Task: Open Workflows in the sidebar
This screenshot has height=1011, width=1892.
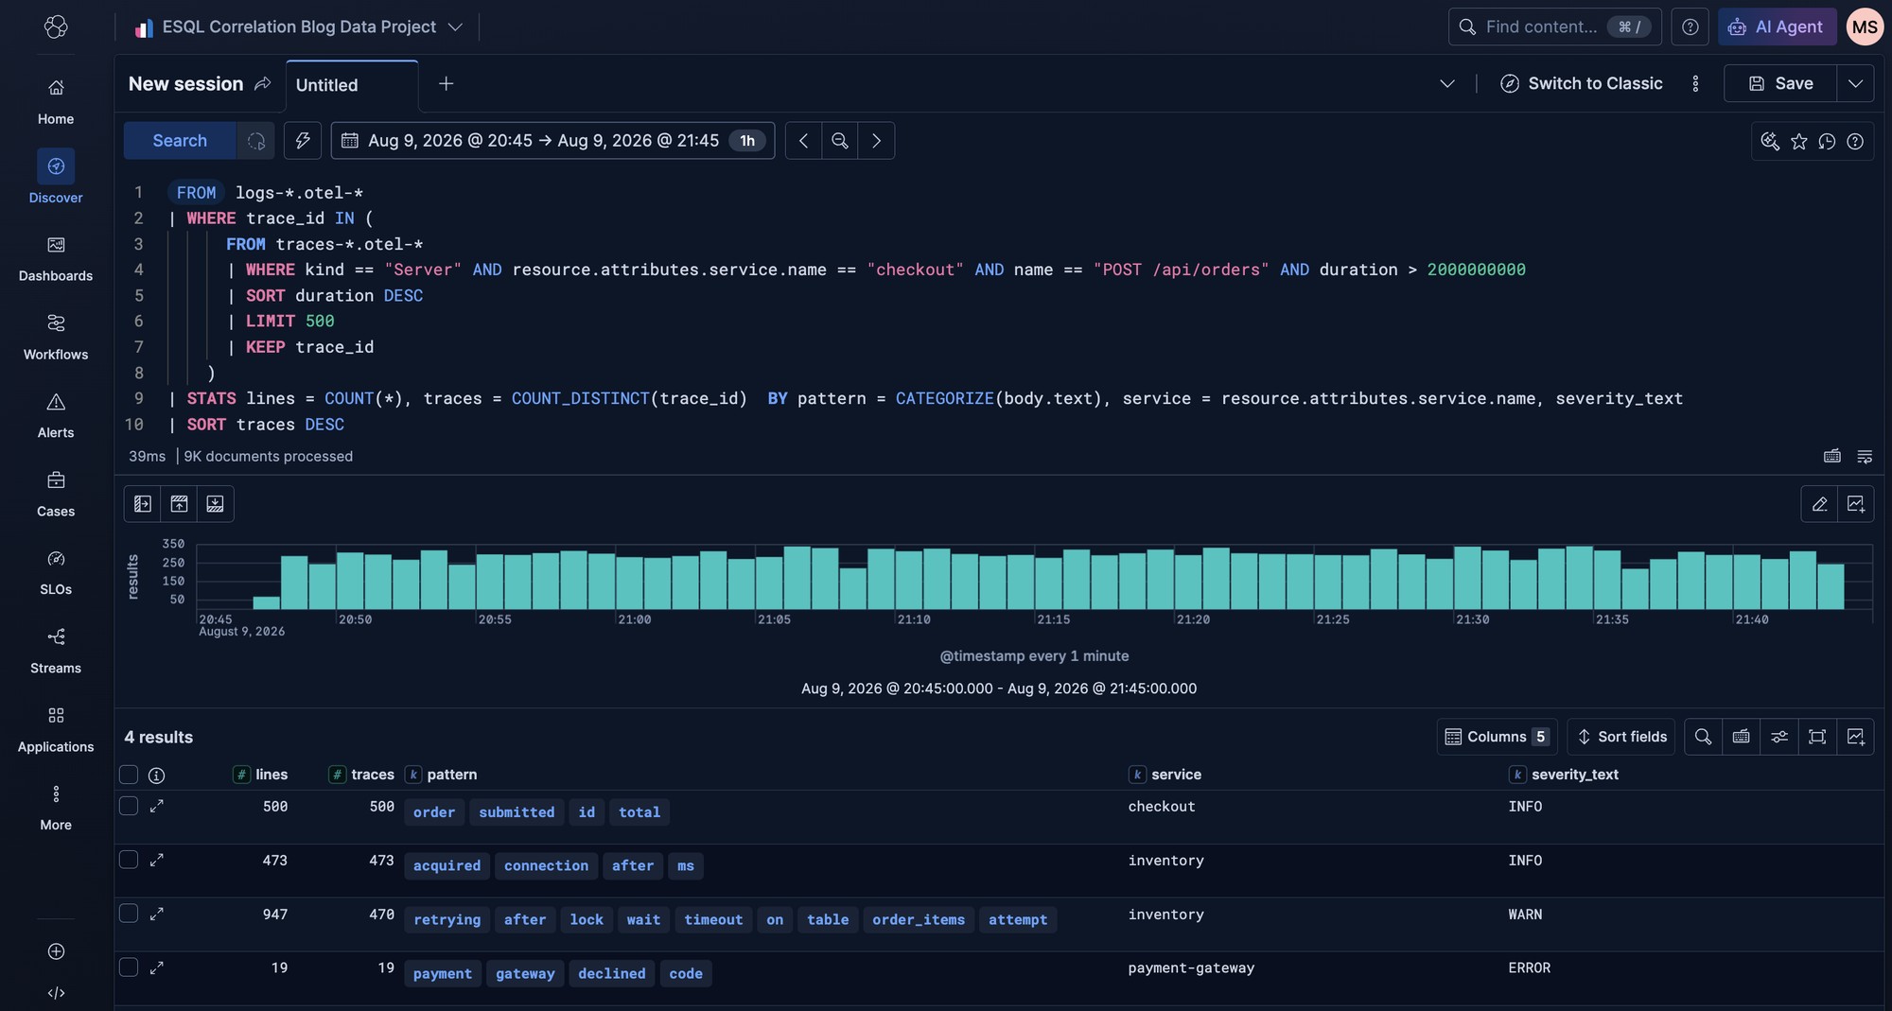Action: (x=56, y=338)
